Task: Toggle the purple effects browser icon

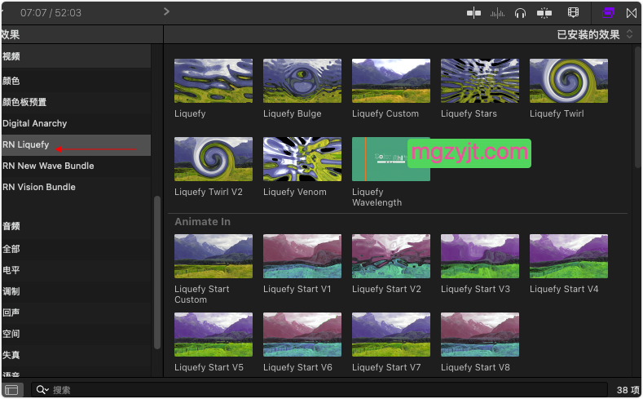Action: (x=608, y=13)
